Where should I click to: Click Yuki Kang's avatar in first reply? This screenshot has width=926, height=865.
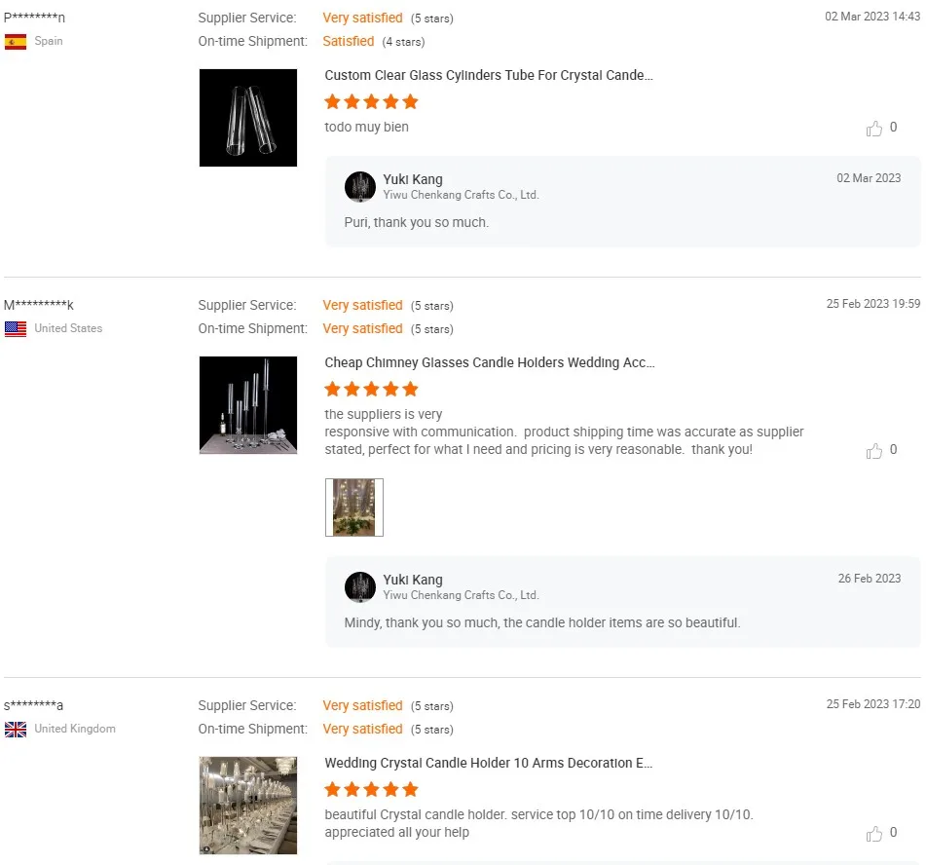pos(360,187)
